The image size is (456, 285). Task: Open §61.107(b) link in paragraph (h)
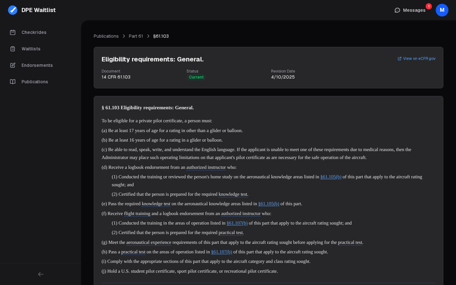tap(222, 252)
